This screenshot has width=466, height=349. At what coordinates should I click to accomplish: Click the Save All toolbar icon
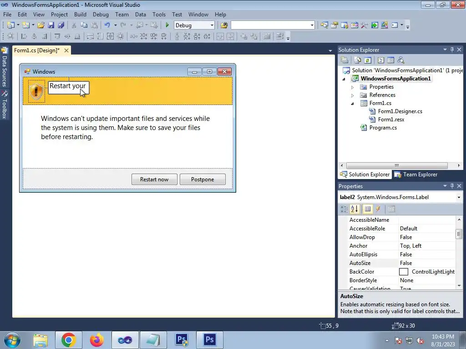click(61, 25)
